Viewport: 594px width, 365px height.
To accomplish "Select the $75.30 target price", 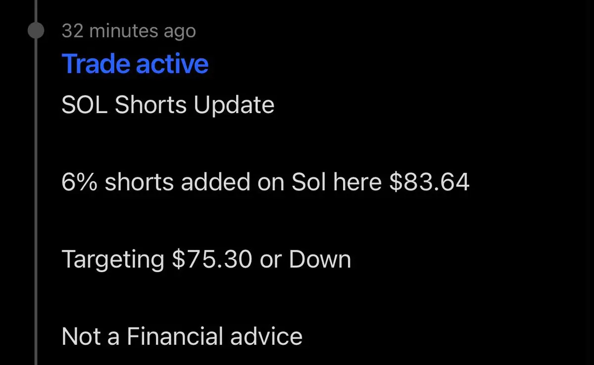I will [212, 259].
